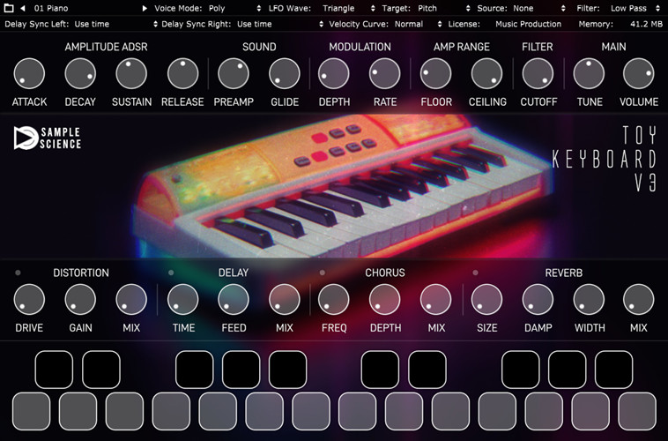The width and height of the screenshot is (668, 441).
Task: Click the Distortion Mix knob
Action: pyautogui.click(x=131, y=300)
